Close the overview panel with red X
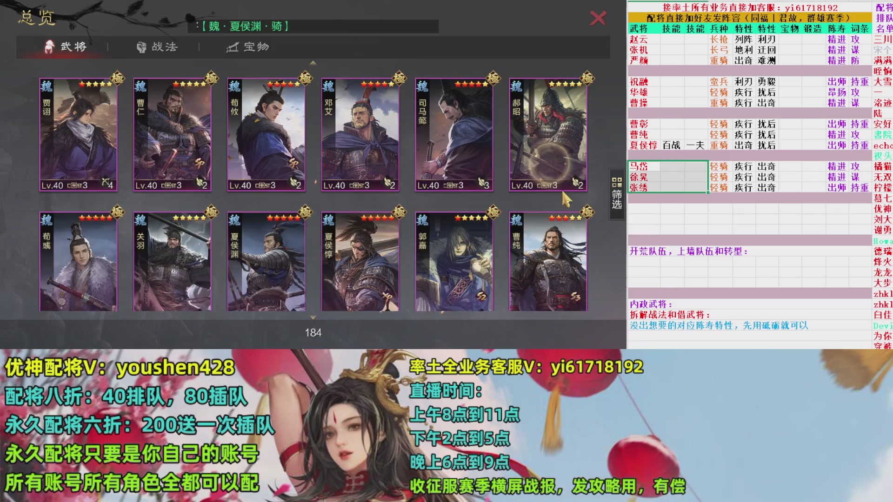This screenshot has height=502, width=893. [598, 19]
